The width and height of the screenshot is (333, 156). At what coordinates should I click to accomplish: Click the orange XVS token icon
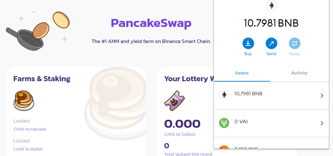point(224,147)
